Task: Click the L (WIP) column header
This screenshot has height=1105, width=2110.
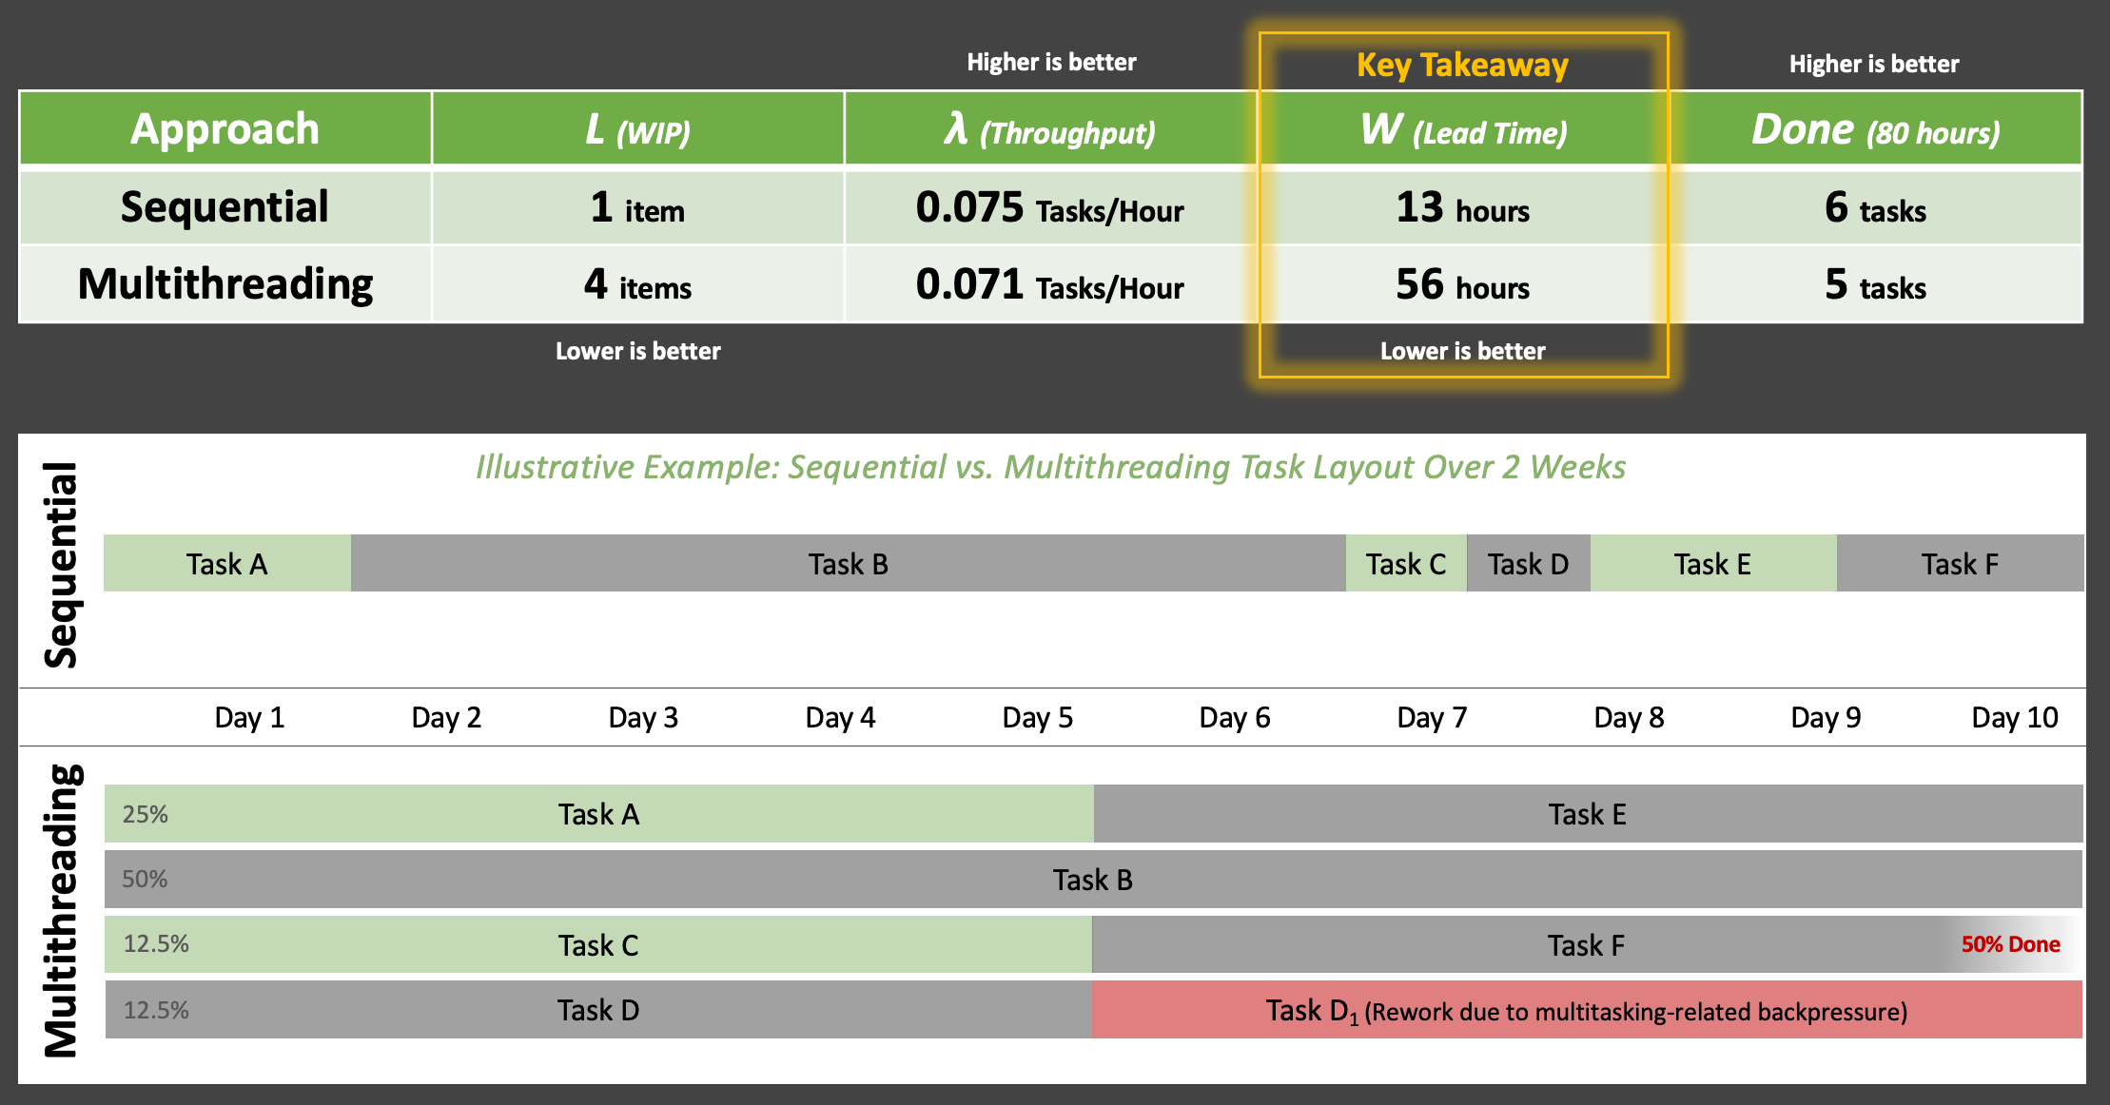Action: coord(637,129)
